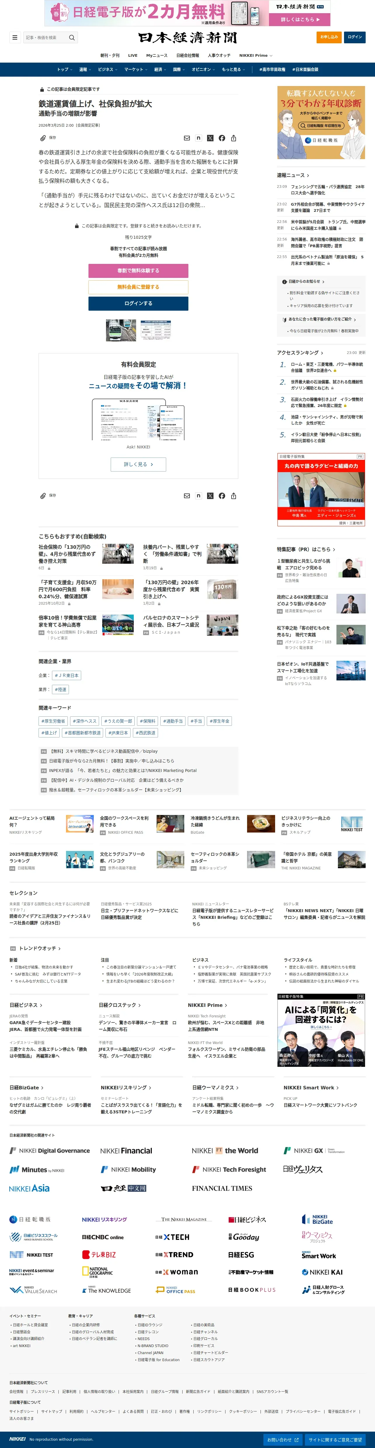Viewport: 375px width, 1448px height.
Task: Click share/export icon below the Ask! NIKKEI panel
Action: click(x=234, y=496)
